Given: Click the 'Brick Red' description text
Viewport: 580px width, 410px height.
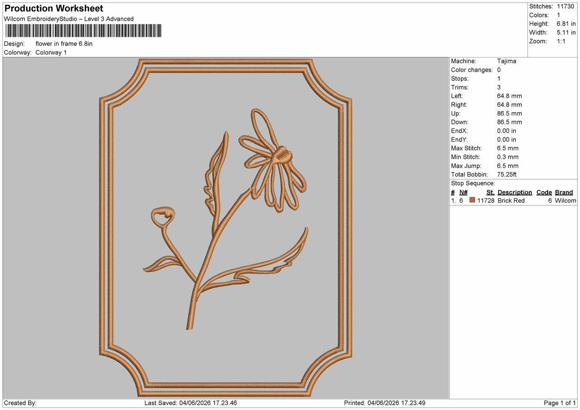Looking at the screenshot, I should 511,200.
